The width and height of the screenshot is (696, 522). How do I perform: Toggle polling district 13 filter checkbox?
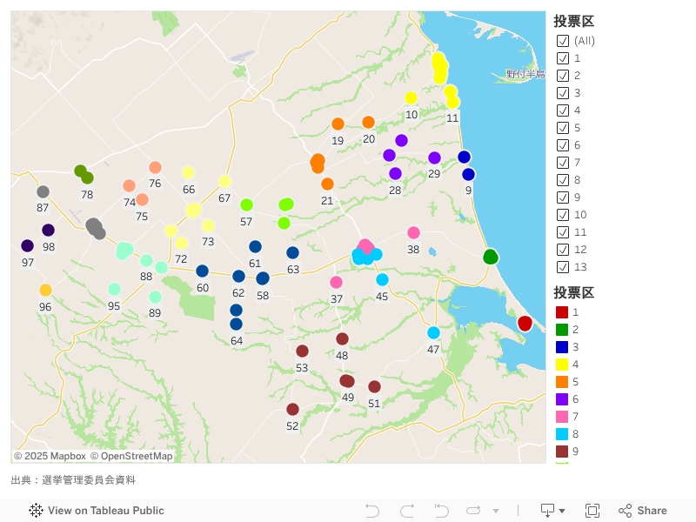[563, 267]
